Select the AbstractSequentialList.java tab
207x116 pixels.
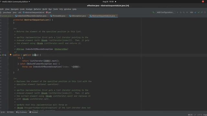point(103,16)
